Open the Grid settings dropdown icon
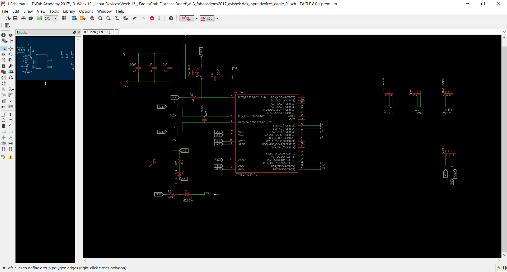This screenshot has height=272, width=507. [x=8, y=25]
